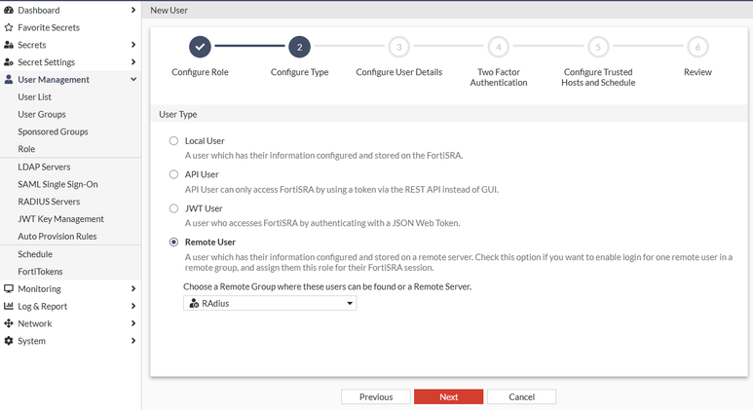Click the Secret Settings icon
Viewport: 753px width, 410px height.
(x=9, y=62)
